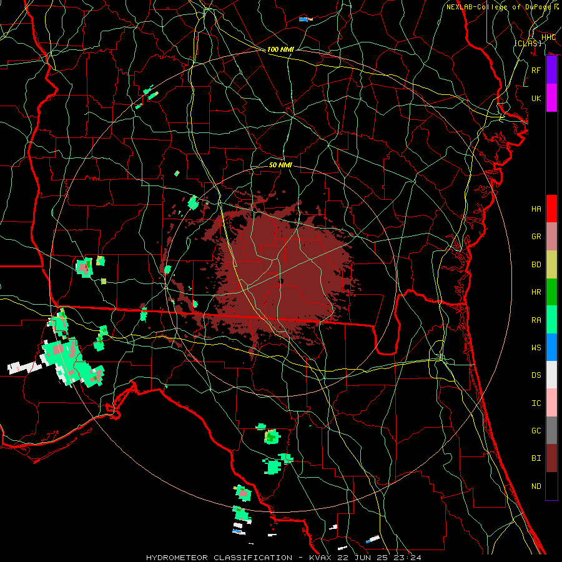Click the RF purple legend swatch

(x=551, y=70)
